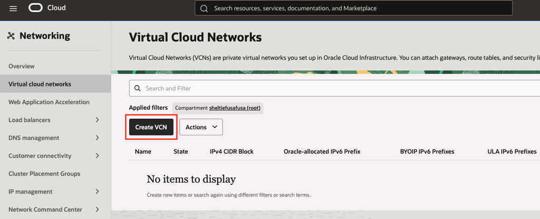Click the Oracle Cloud logo
The height and width of the screenshot is (219, 540).
point(35,8)
